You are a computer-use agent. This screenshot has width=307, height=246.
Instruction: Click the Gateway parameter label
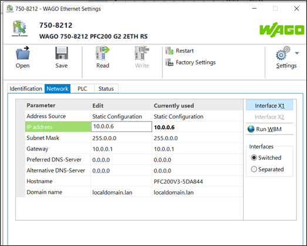[38, 149]
